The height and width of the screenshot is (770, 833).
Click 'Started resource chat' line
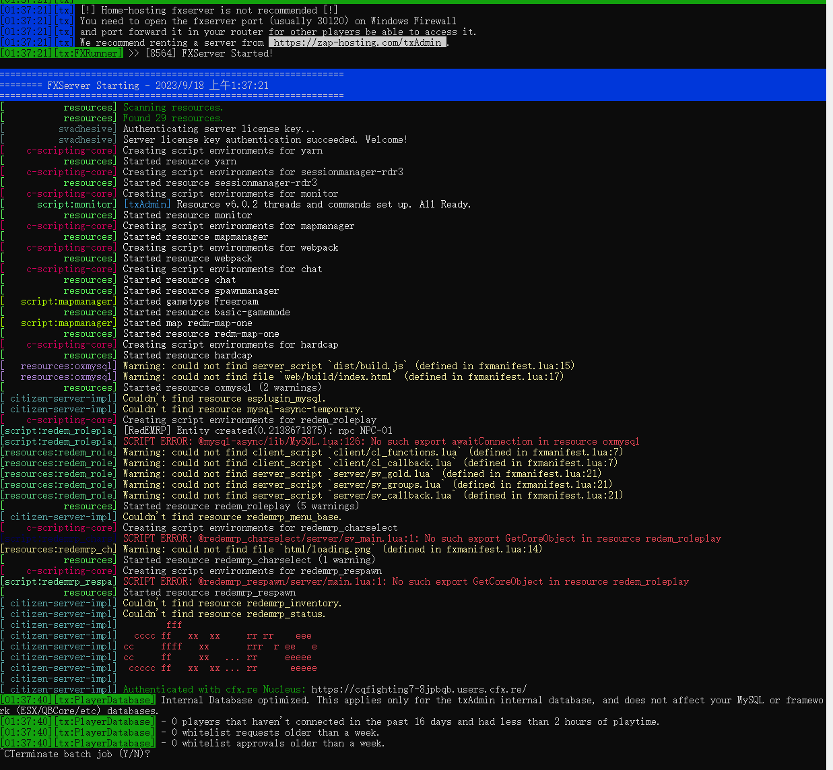pos(179,280)
